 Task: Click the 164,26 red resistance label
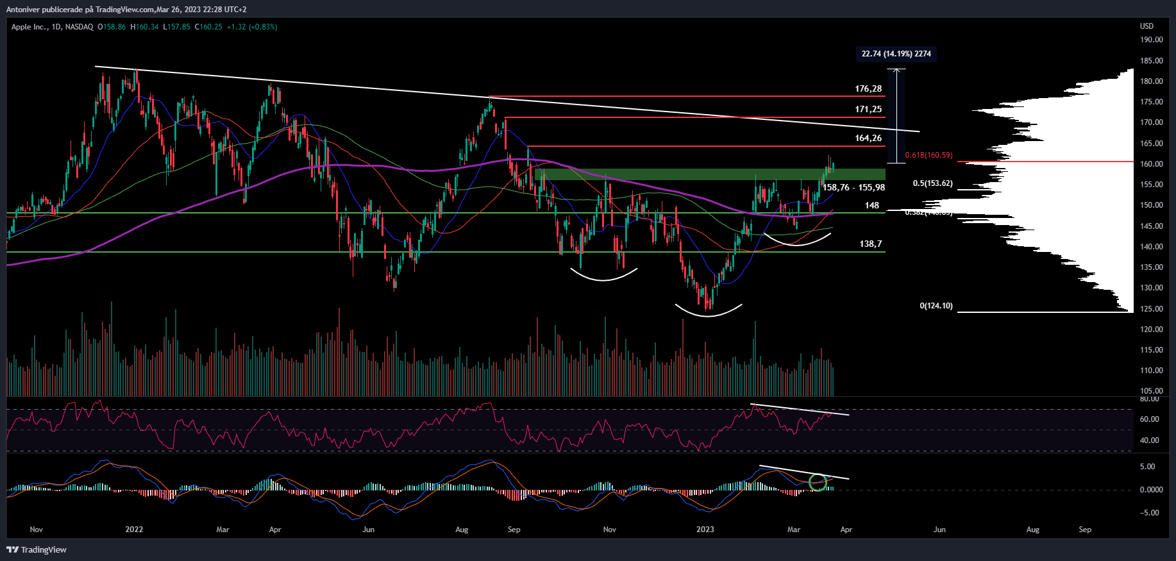868,138
